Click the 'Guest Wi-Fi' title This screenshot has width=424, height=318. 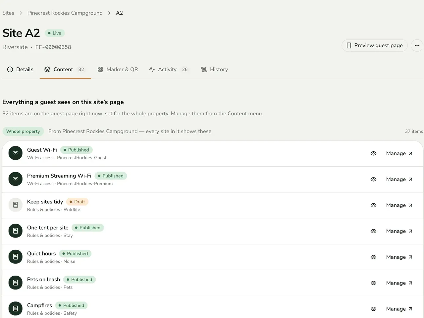pyautogui.click(x=42, y=150)
